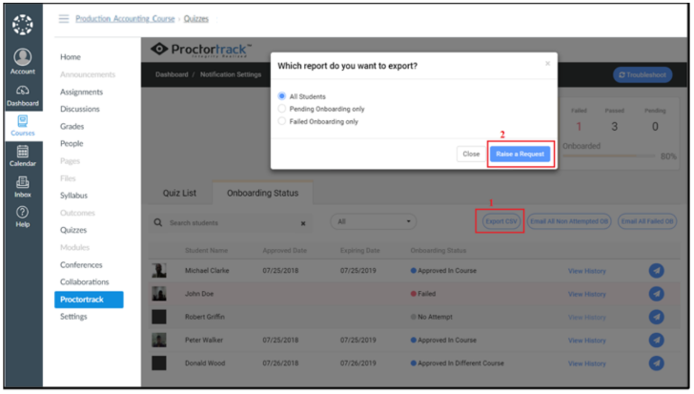Click the Close button in dialog
694x394 pixels.
471,154
